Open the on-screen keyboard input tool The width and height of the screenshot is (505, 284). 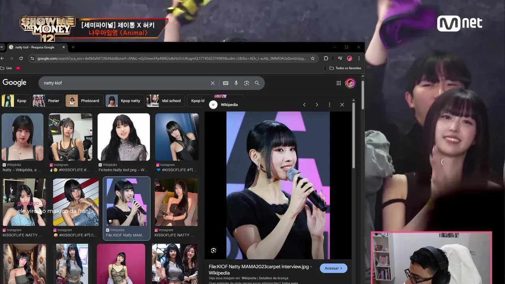point(226,83)
